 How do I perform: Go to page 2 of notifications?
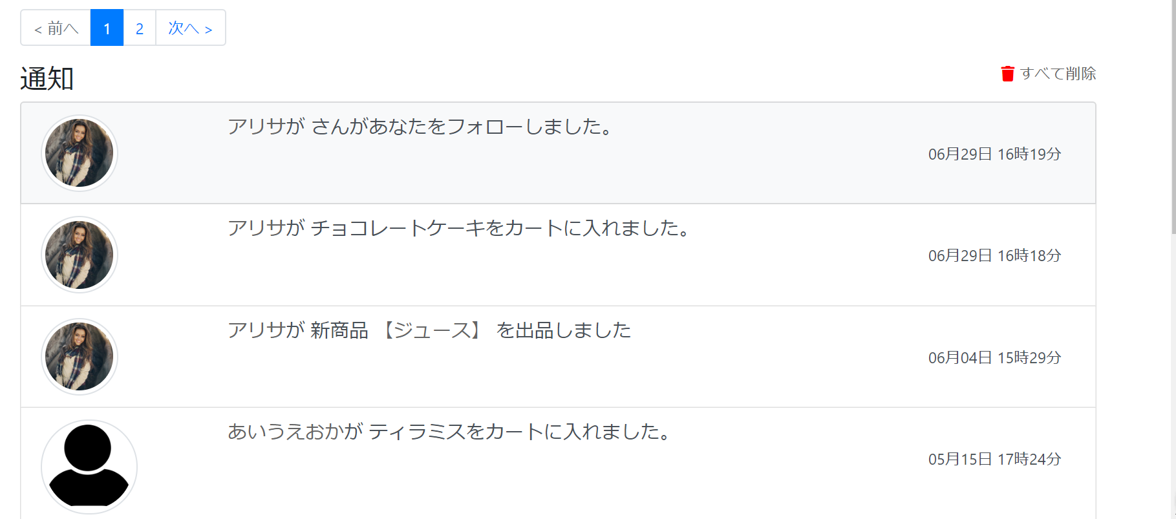tap(139, 28)
